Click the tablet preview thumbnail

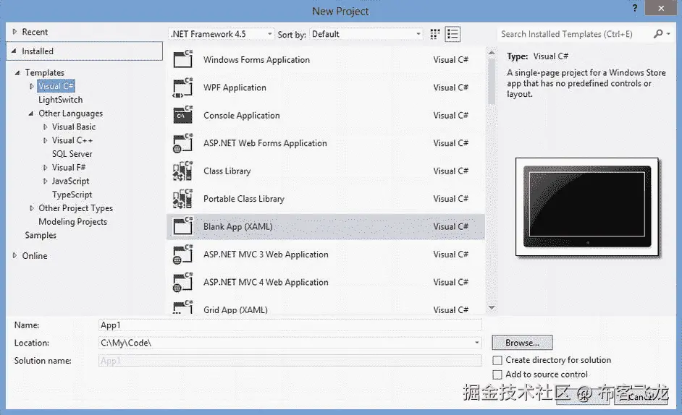pyautogui.click(x=587, y=207)
